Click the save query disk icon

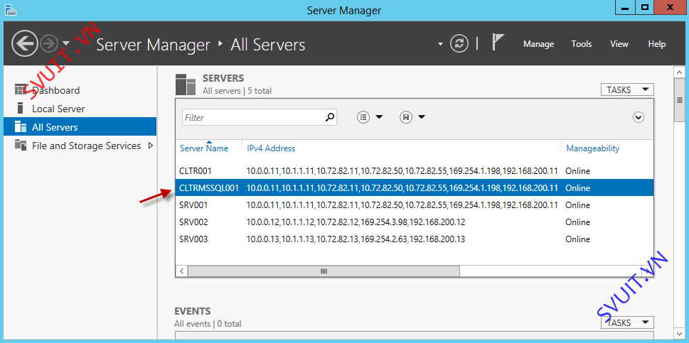405,117
